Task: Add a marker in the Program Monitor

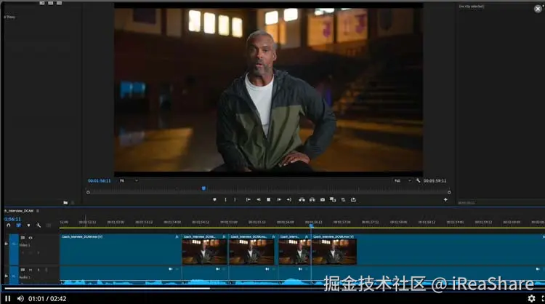Action: pyautogui.click(x=214, y=200)
